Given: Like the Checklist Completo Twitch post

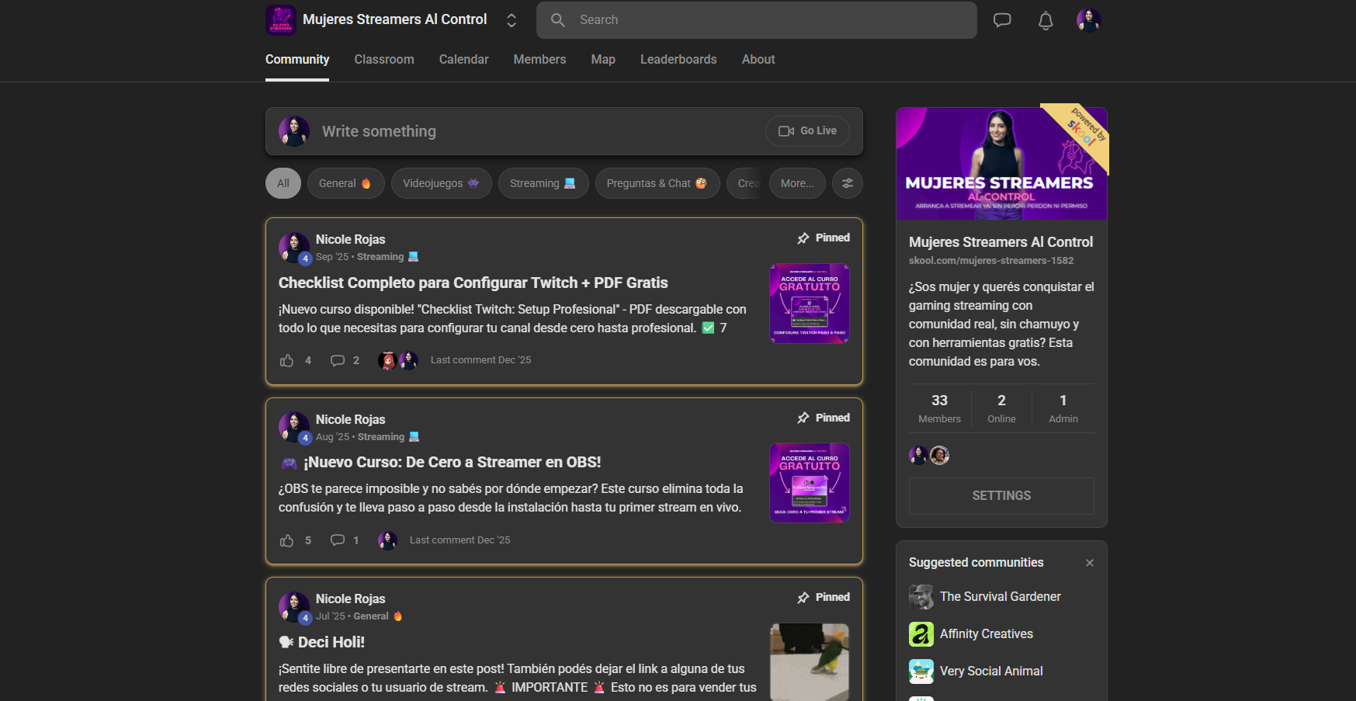Looking at the screenshot, I should pos(287,360).
